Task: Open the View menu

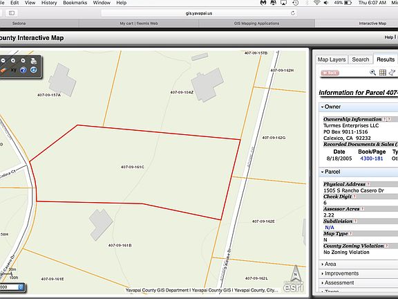Action: point(30,3)
